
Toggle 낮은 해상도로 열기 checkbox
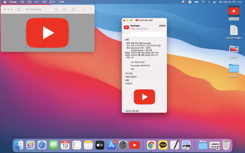point(129,62)
